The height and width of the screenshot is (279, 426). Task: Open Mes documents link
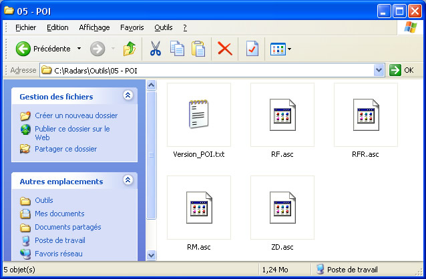click(59, 214)
